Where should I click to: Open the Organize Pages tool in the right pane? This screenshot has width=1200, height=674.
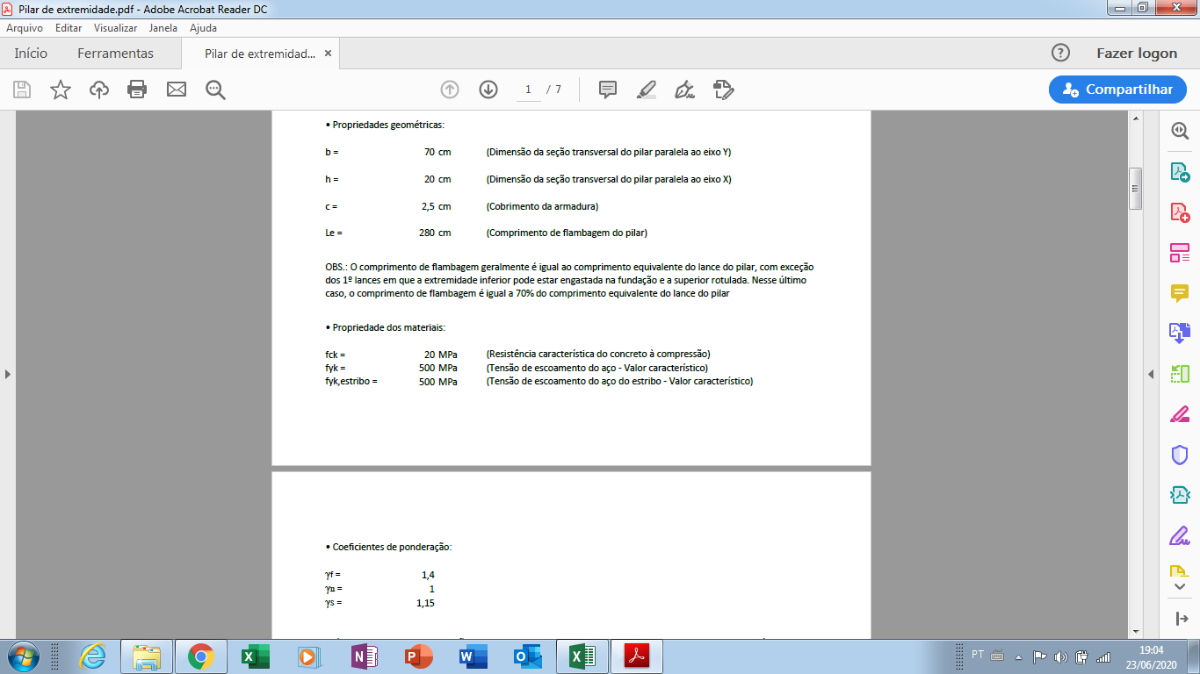[x=1179, y=253]
